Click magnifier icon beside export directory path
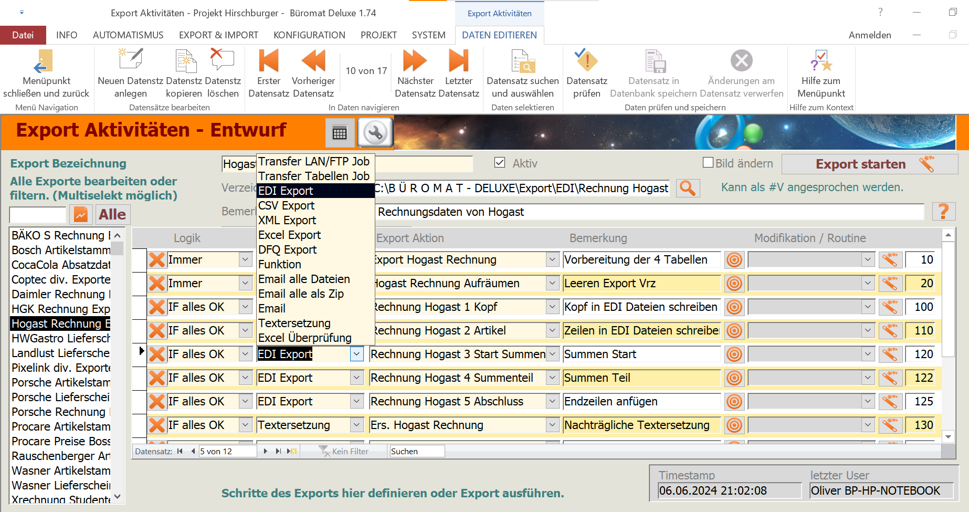This screenshot has height=512, width=969. tap(688, 188)
